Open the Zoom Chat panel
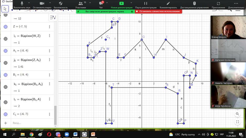Image resolution: width=246 pixels, height=138 pixels. click(101, 5)
